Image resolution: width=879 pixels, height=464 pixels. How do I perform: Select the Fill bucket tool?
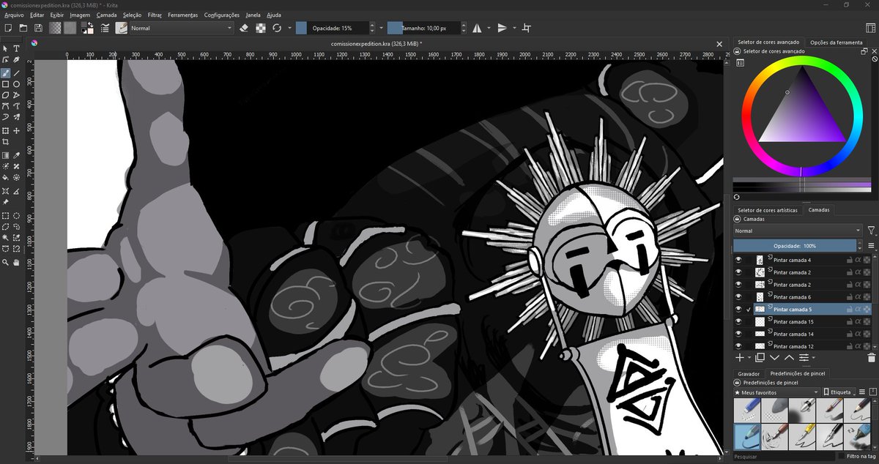[x=6, y=177]
